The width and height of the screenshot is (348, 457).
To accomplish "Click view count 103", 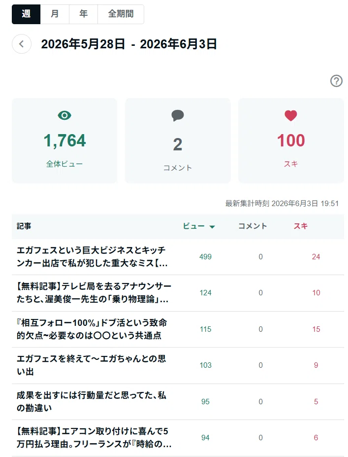I will 205,365.
